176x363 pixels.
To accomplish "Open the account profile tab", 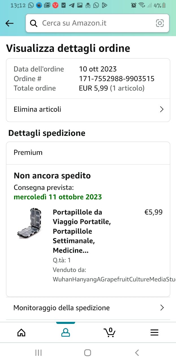I will 66,332.
